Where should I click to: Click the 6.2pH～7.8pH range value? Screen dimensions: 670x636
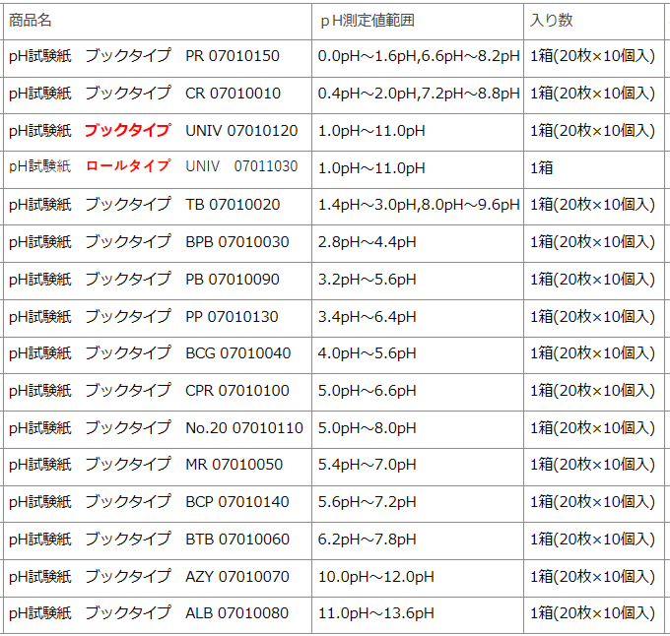367,540
